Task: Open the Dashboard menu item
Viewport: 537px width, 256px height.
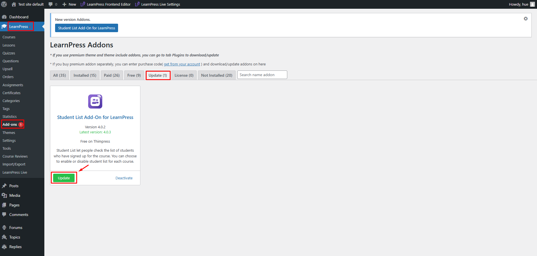Action: (19, 17)
